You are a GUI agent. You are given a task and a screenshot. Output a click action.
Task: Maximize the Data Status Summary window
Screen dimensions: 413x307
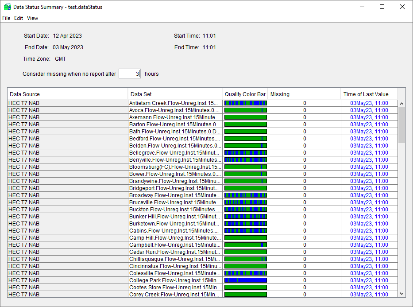[x=382, y=7]
